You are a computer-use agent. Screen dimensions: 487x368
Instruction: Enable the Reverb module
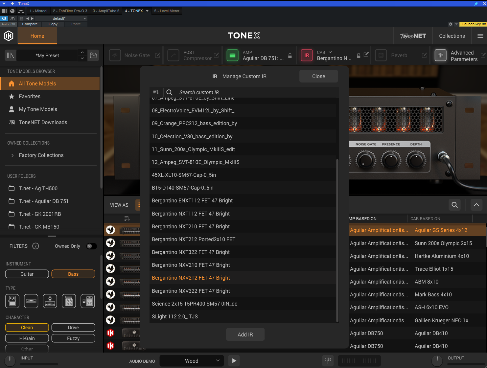click(381, 55)
